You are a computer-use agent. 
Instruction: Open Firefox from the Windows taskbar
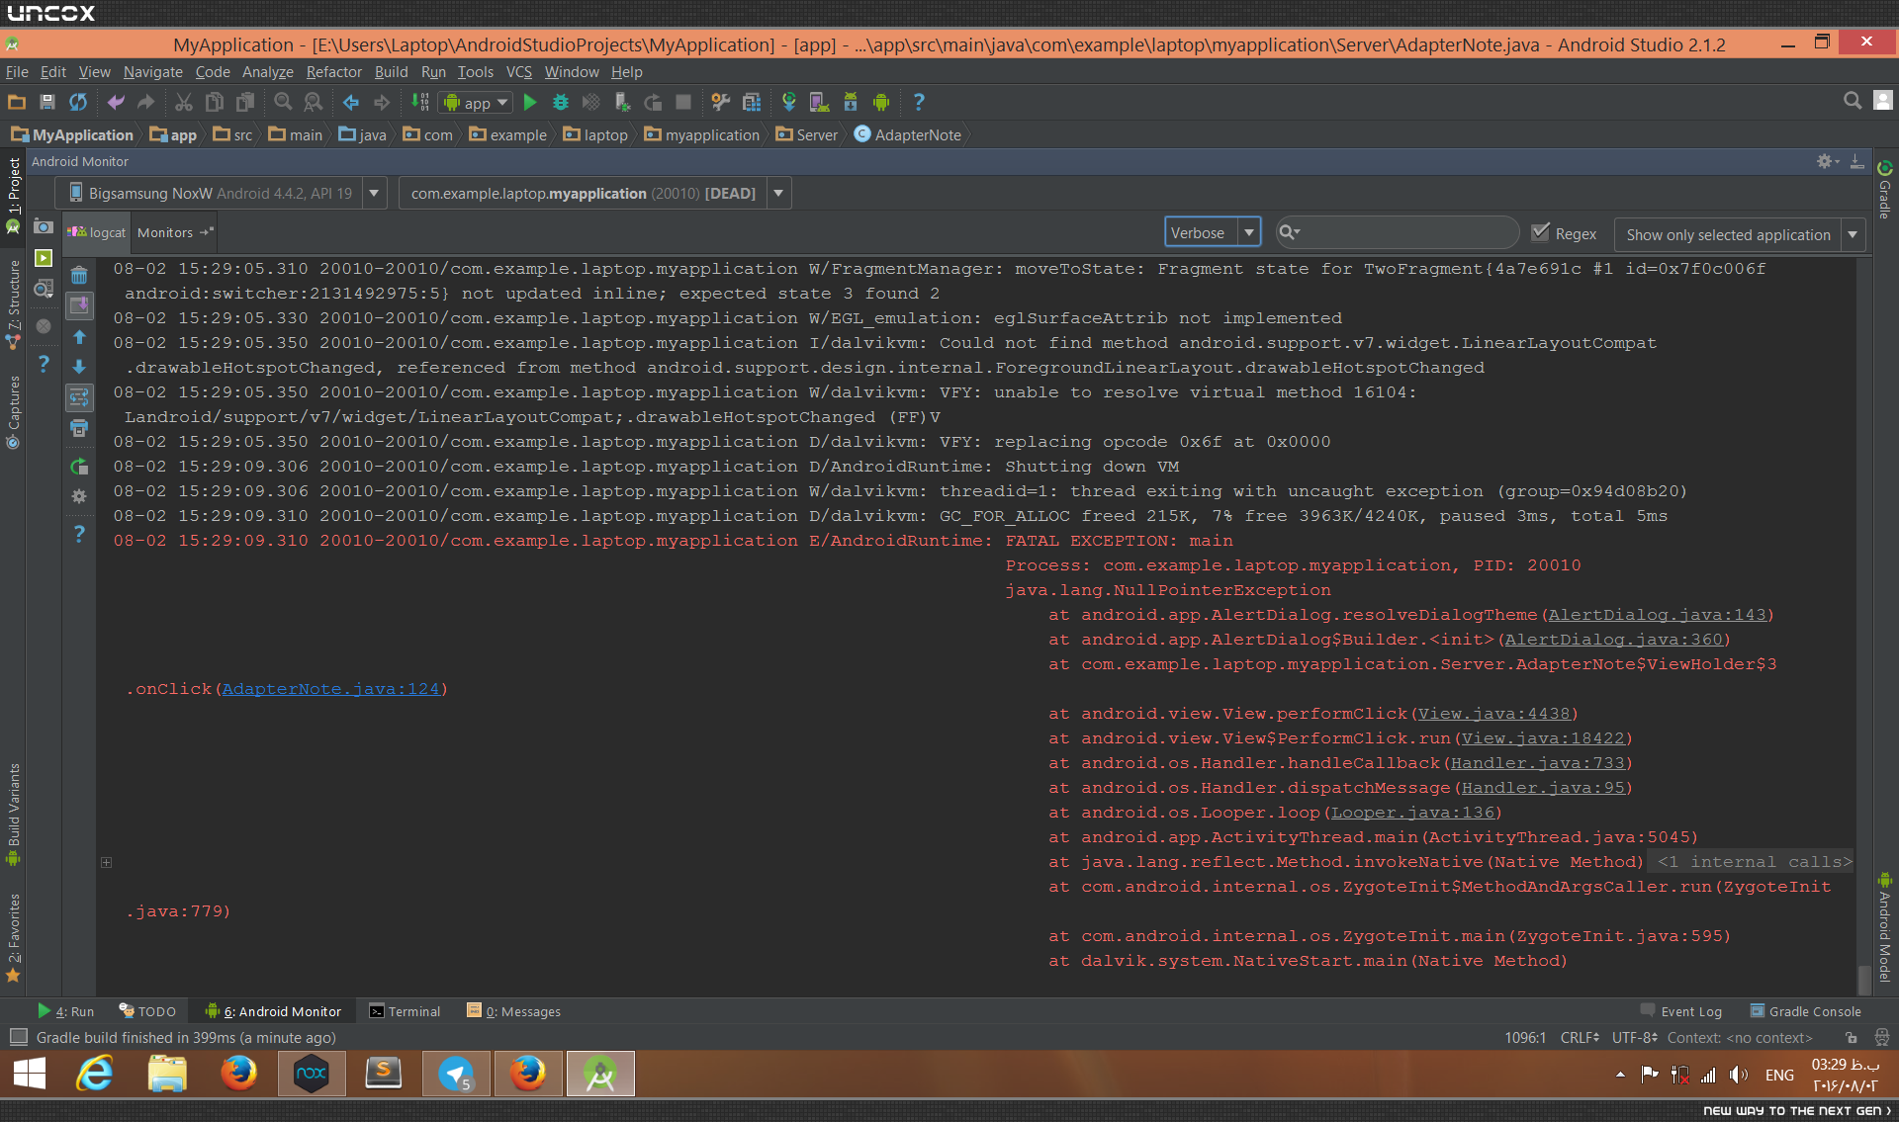click(238, 1074)
